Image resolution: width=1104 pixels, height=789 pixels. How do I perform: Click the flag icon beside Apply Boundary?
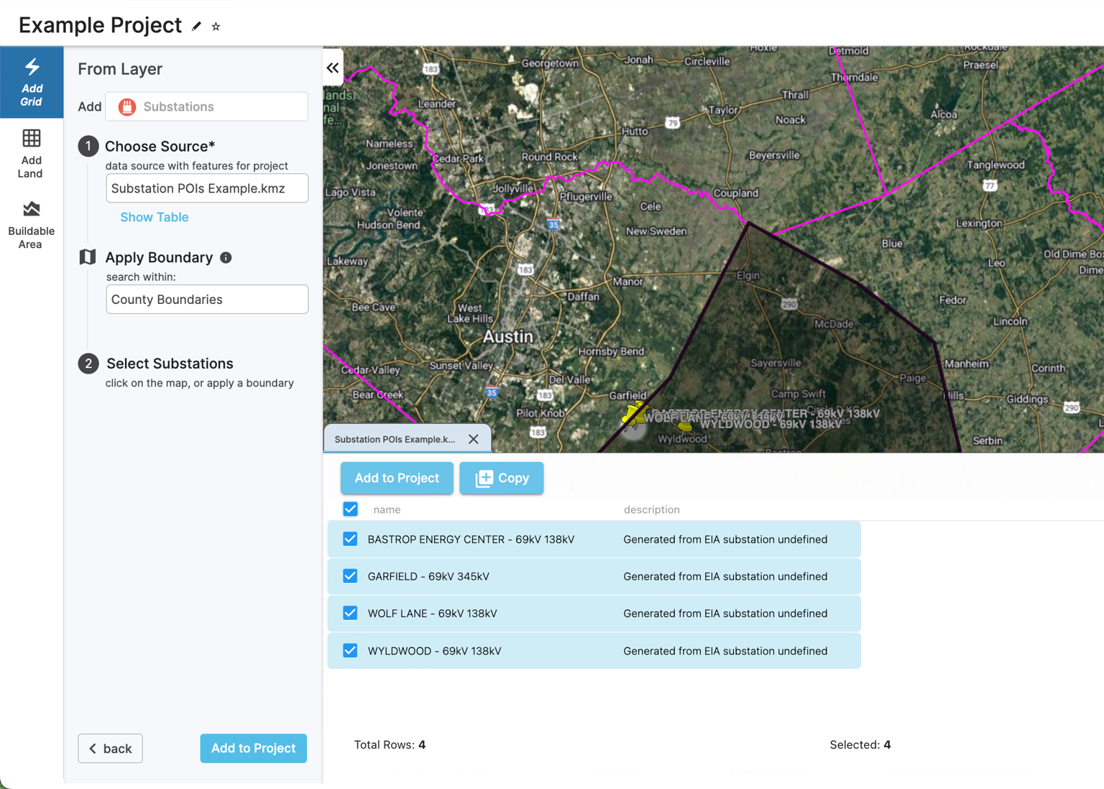87,257
